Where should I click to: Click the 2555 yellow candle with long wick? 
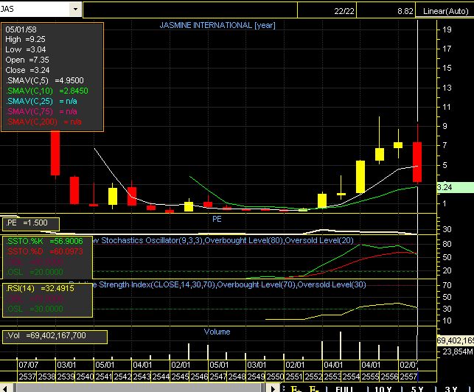click(380, 154)
